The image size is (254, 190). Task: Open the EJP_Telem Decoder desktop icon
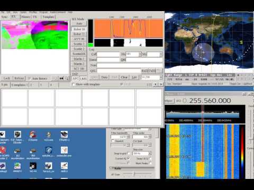tap(17, 137)
